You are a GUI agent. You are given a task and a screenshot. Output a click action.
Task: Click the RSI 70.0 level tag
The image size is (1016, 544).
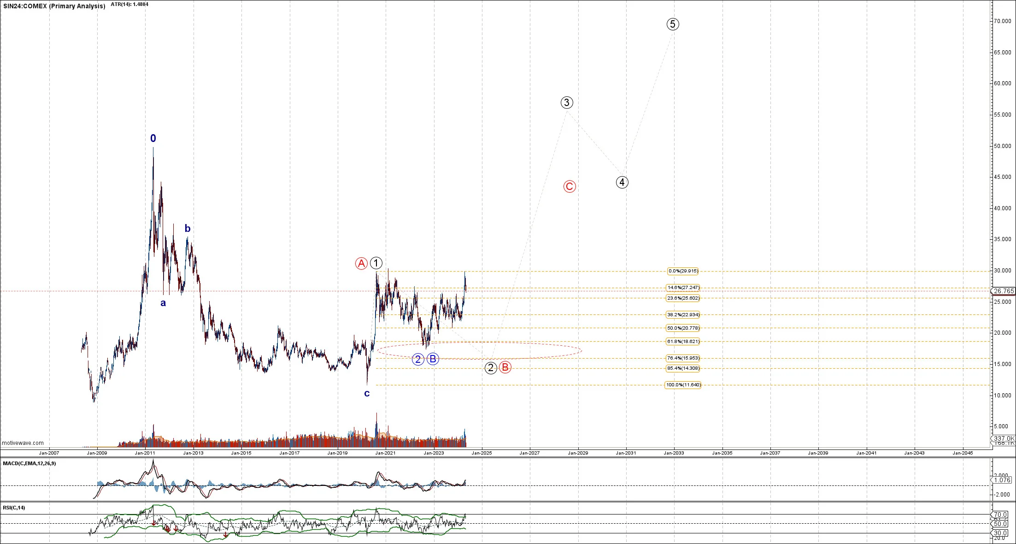click(1000, 514)
